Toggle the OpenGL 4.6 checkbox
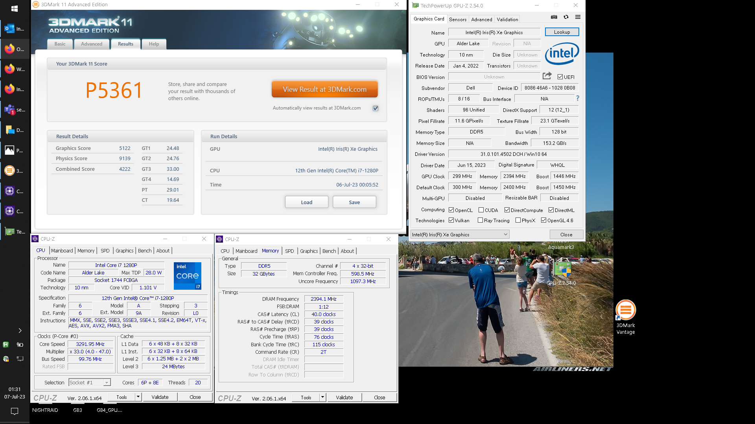The height and width of the screenshot is (424, 755). coord(543,220)
